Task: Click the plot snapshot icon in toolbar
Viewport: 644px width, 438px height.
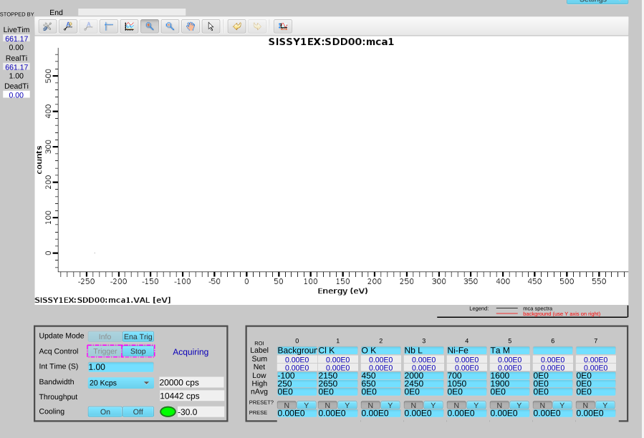Action: pos(283,26)
